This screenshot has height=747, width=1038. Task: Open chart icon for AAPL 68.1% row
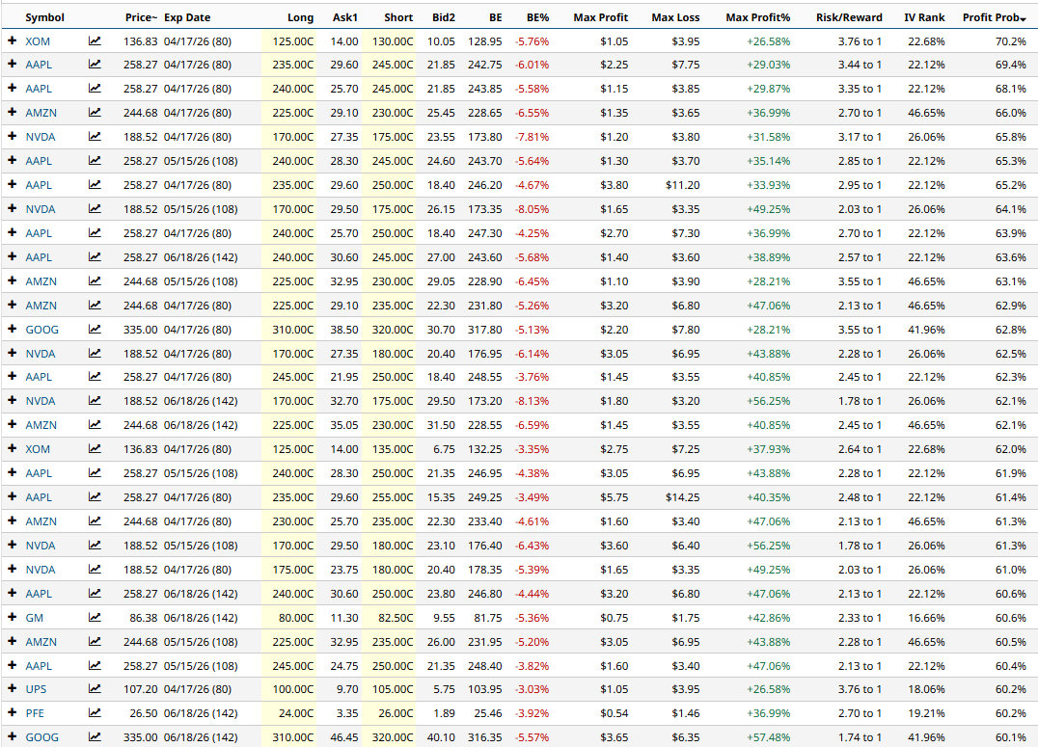tap(95, 89)
